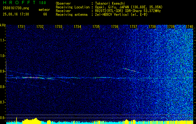Image resolution: width=196 pixels, height=124 pixels.
Task: Click the 1732 time marker
Action: (x=40, y=26)
